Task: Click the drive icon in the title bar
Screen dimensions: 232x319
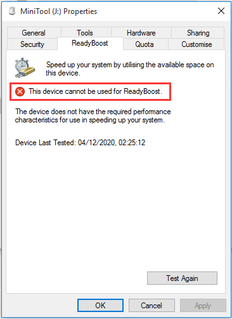Action: 12,11
